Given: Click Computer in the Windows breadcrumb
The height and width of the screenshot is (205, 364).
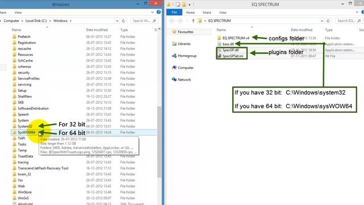Looking at the screenshot, I should pos(11,20).
